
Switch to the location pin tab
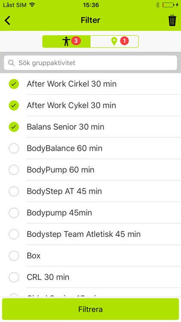[x=115, y=42]
